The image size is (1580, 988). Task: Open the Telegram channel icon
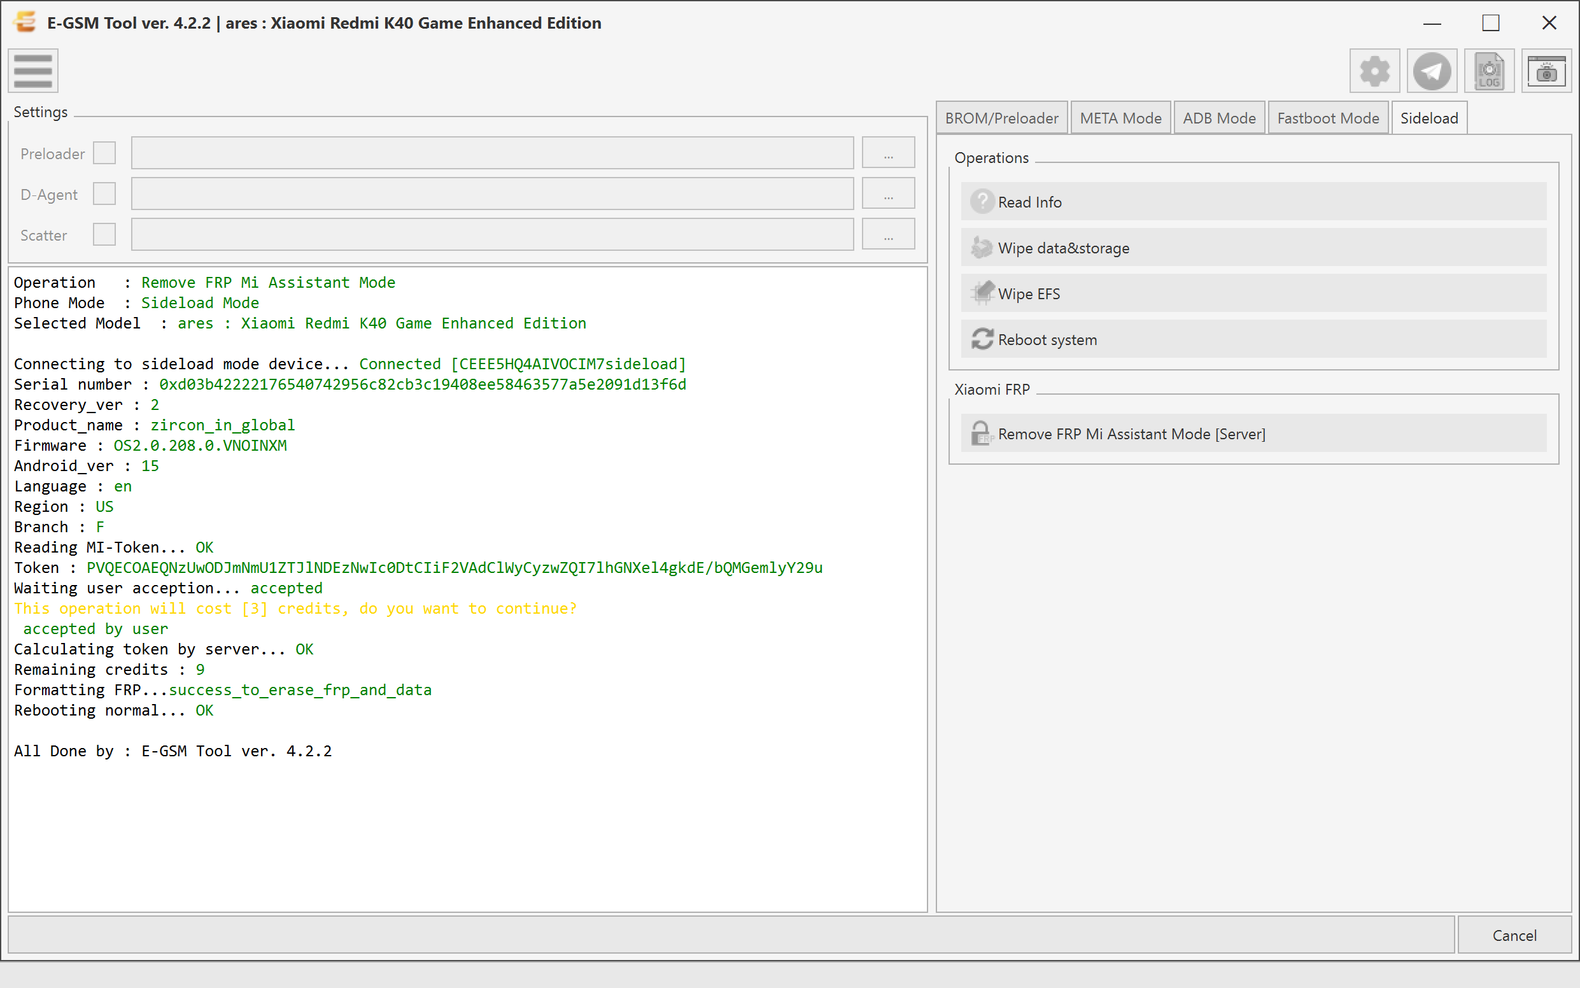pyautogui.click(x=1432, y=71)
